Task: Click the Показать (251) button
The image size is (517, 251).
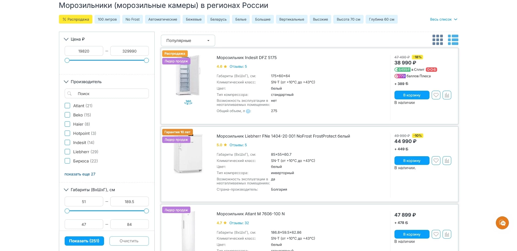Action: [84, 241]
